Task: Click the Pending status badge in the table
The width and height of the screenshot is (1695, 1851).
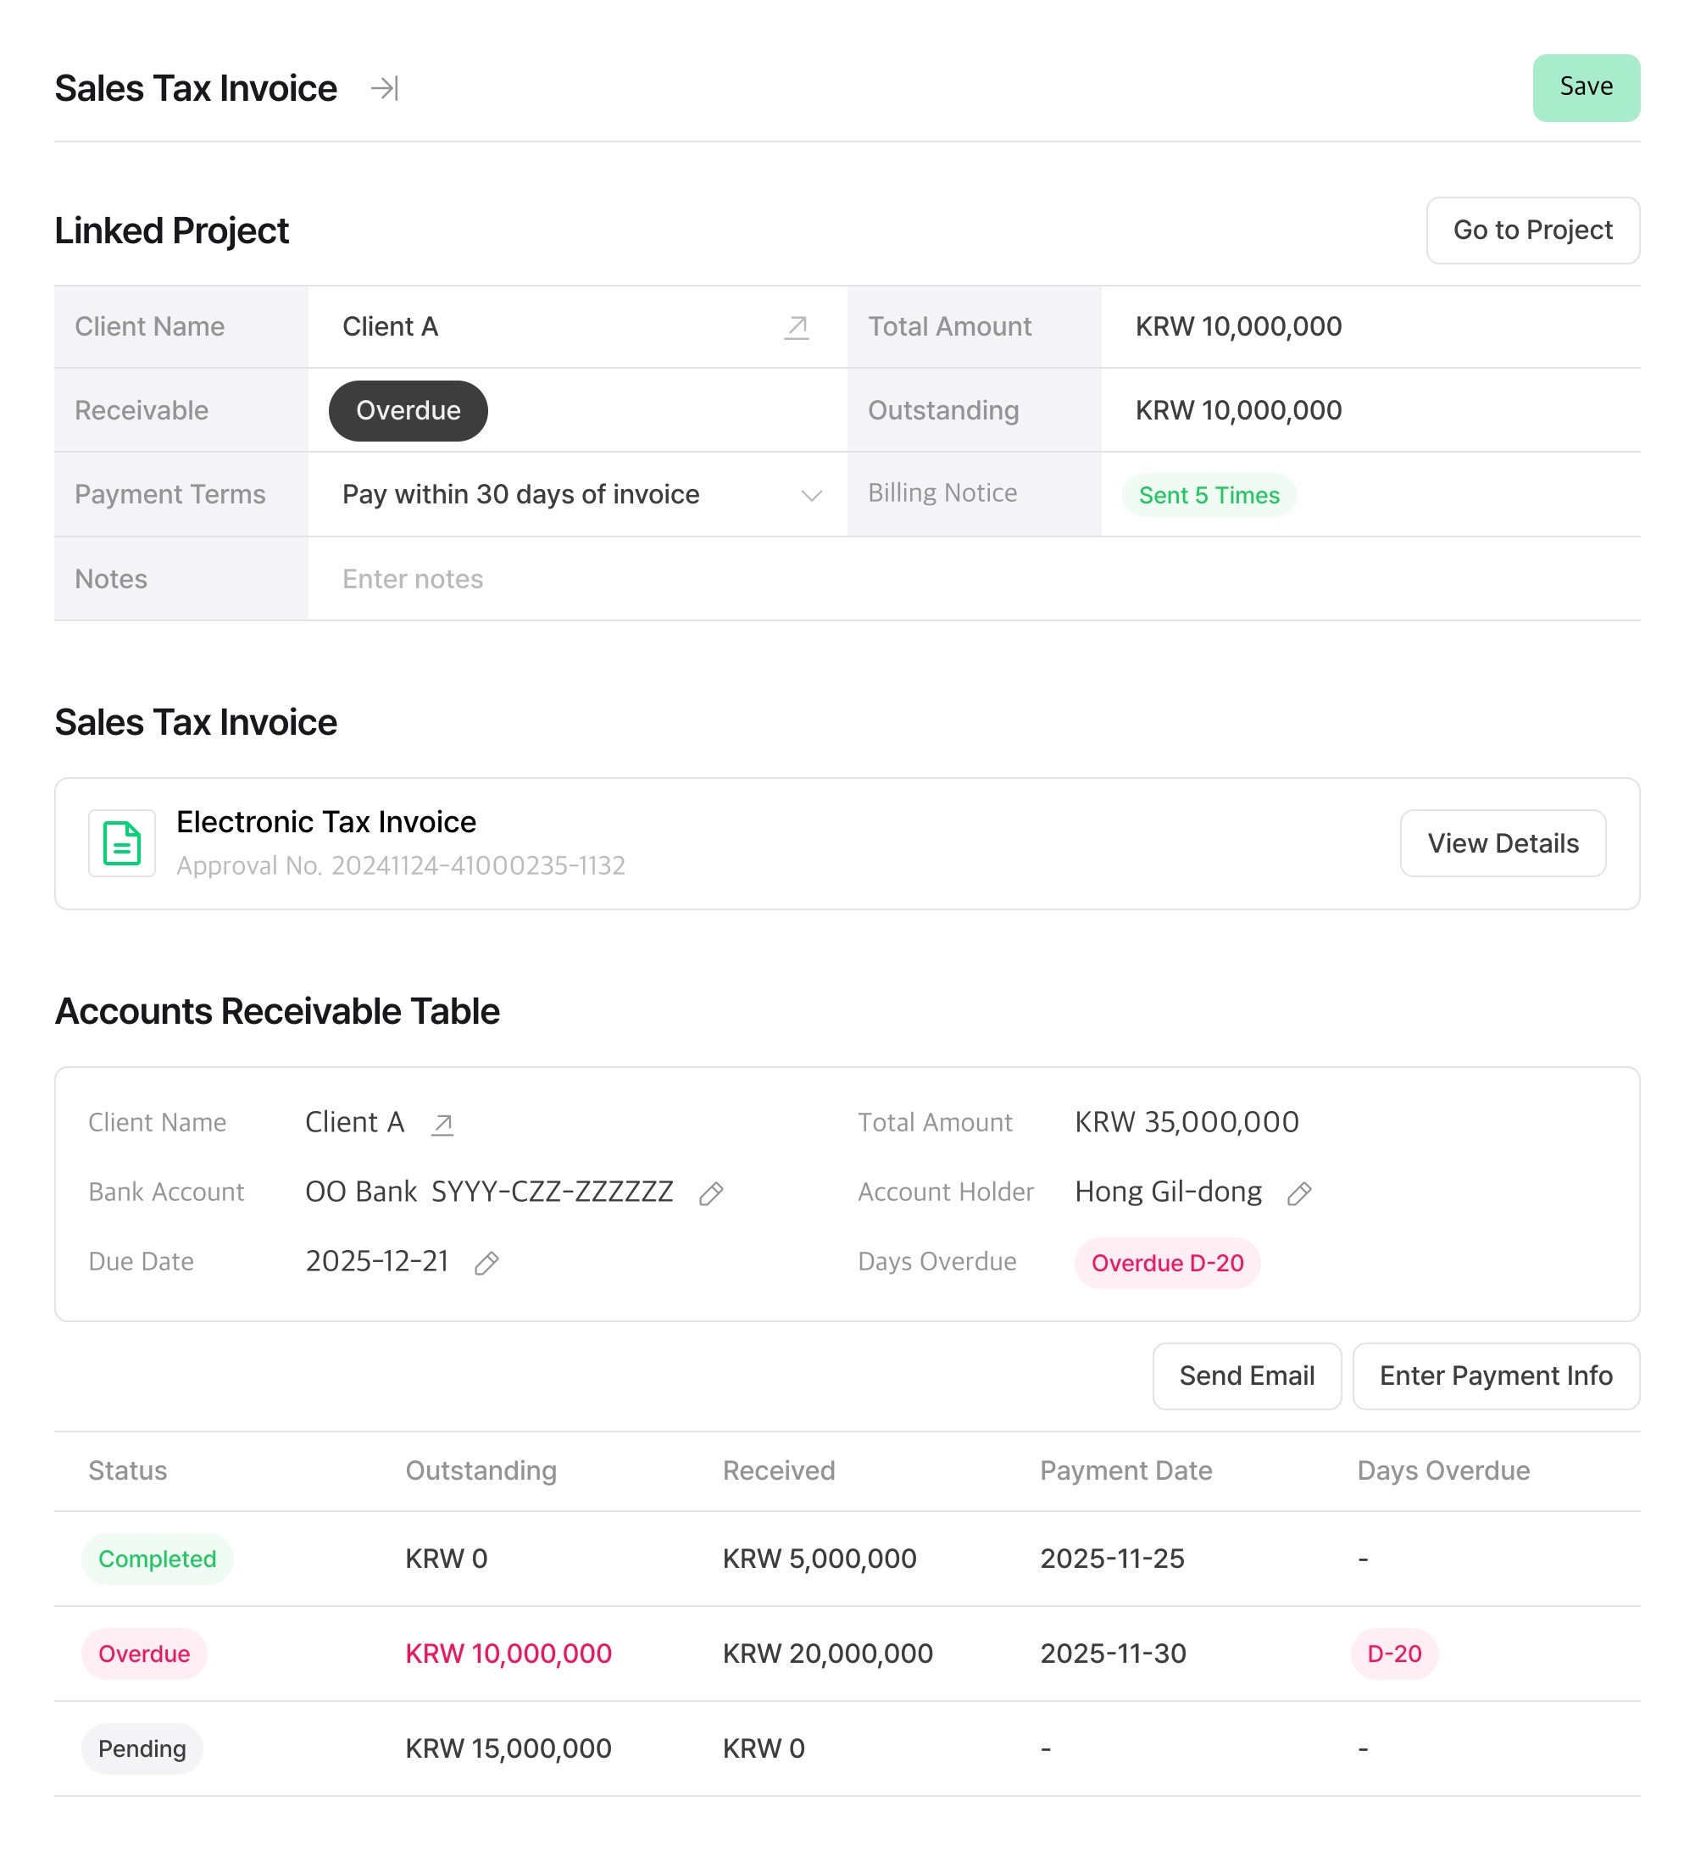Action: pos(142,1748)
